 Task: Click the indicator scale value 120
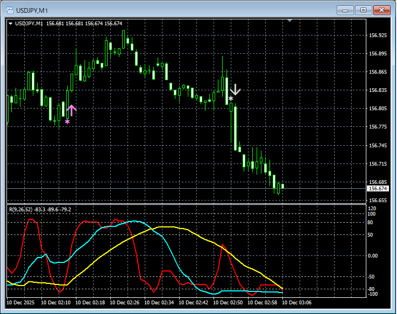coord(371,208)
